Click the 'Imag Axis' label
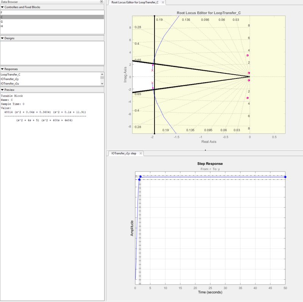 (x=125, y=74)
